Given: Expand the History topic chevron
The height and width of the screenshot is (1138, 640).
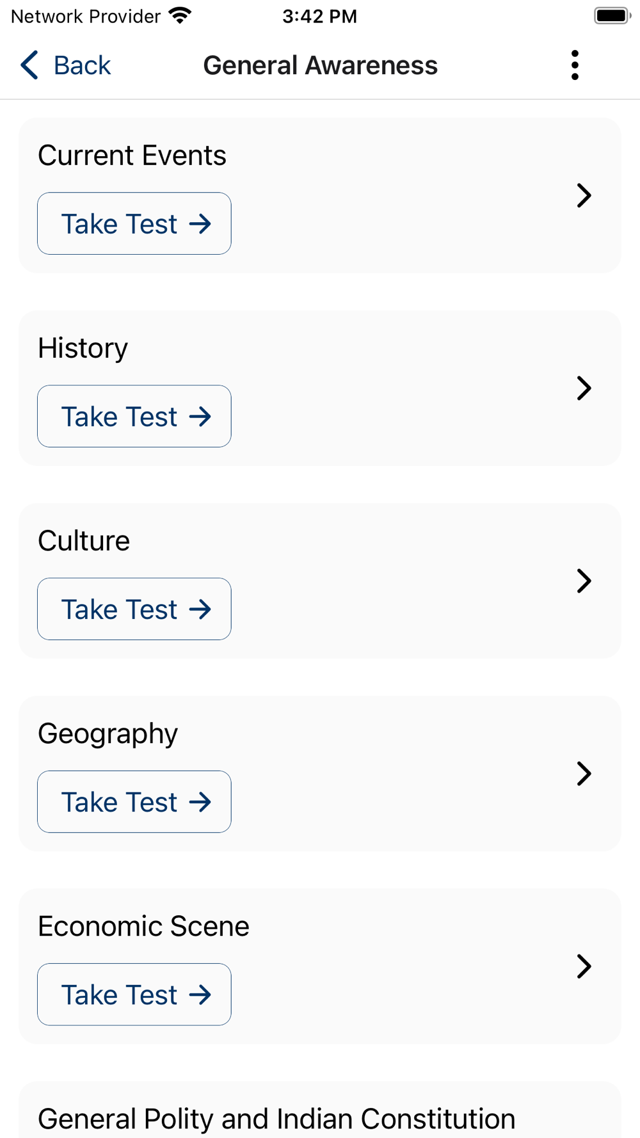Looking at the screenshot, I should coord(584,388).
